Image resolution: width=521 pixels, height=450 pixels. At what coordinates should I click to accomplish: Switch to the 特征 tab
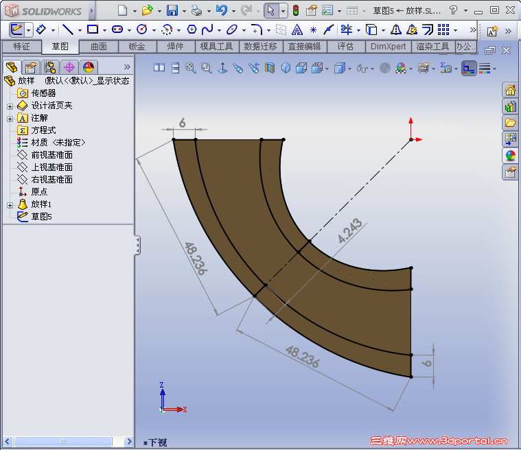click(21, 47)
